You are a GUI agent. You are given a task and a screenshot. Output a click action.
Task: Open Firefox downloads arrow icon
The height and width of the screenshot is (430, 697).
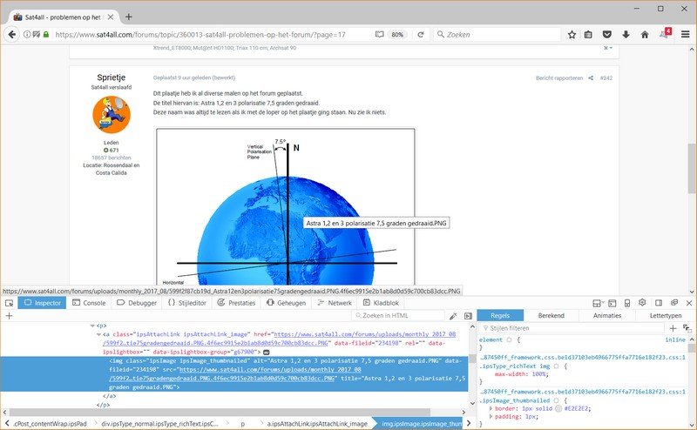point(626,35)
